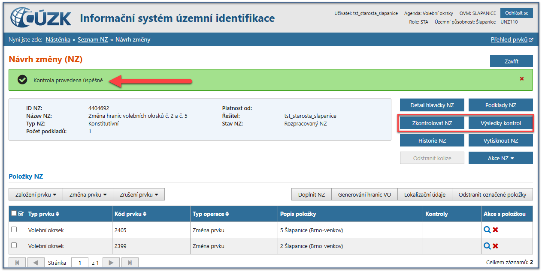
Task: Remove row 2399 with red X icon
Action: [495, 246]
